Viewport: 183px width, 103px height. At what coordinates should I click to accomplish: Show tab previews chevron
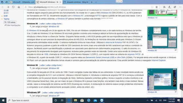click(96, 2)
